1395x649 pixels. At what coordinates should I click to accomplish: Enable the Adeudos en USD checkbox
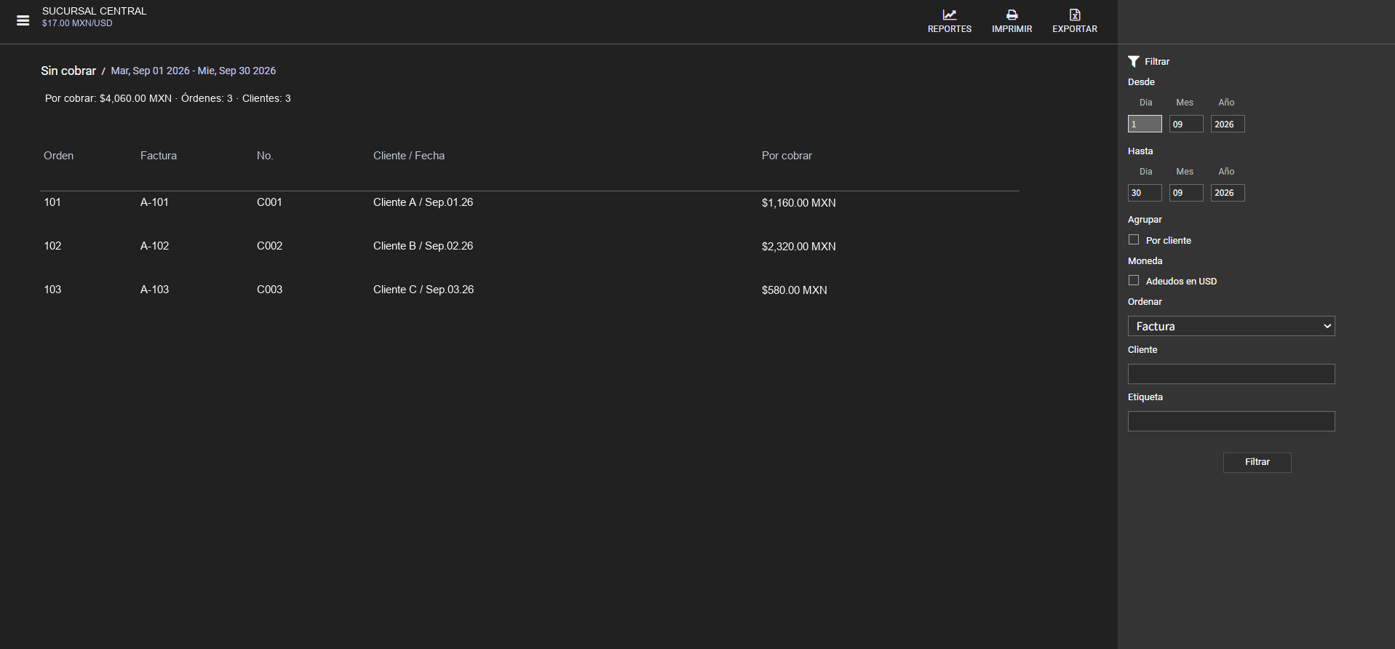coord(1134,280)
